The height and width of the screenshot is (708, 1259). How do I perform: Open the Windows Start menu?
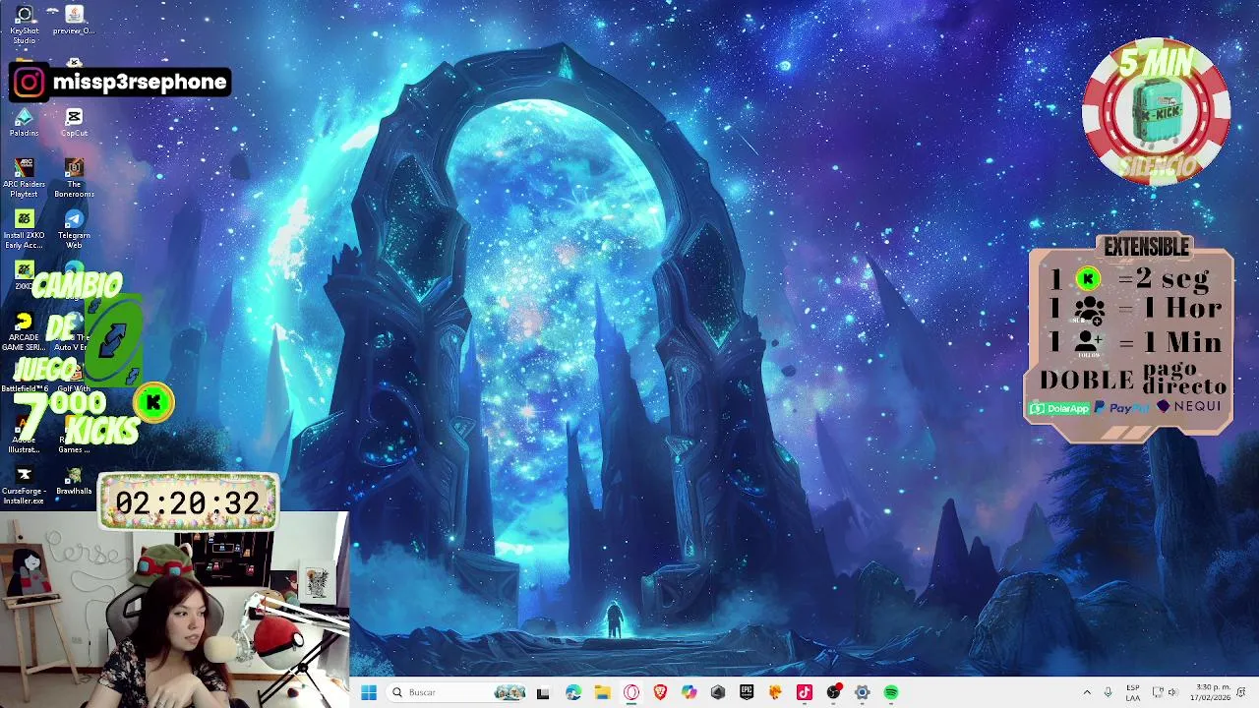(369, 692)
